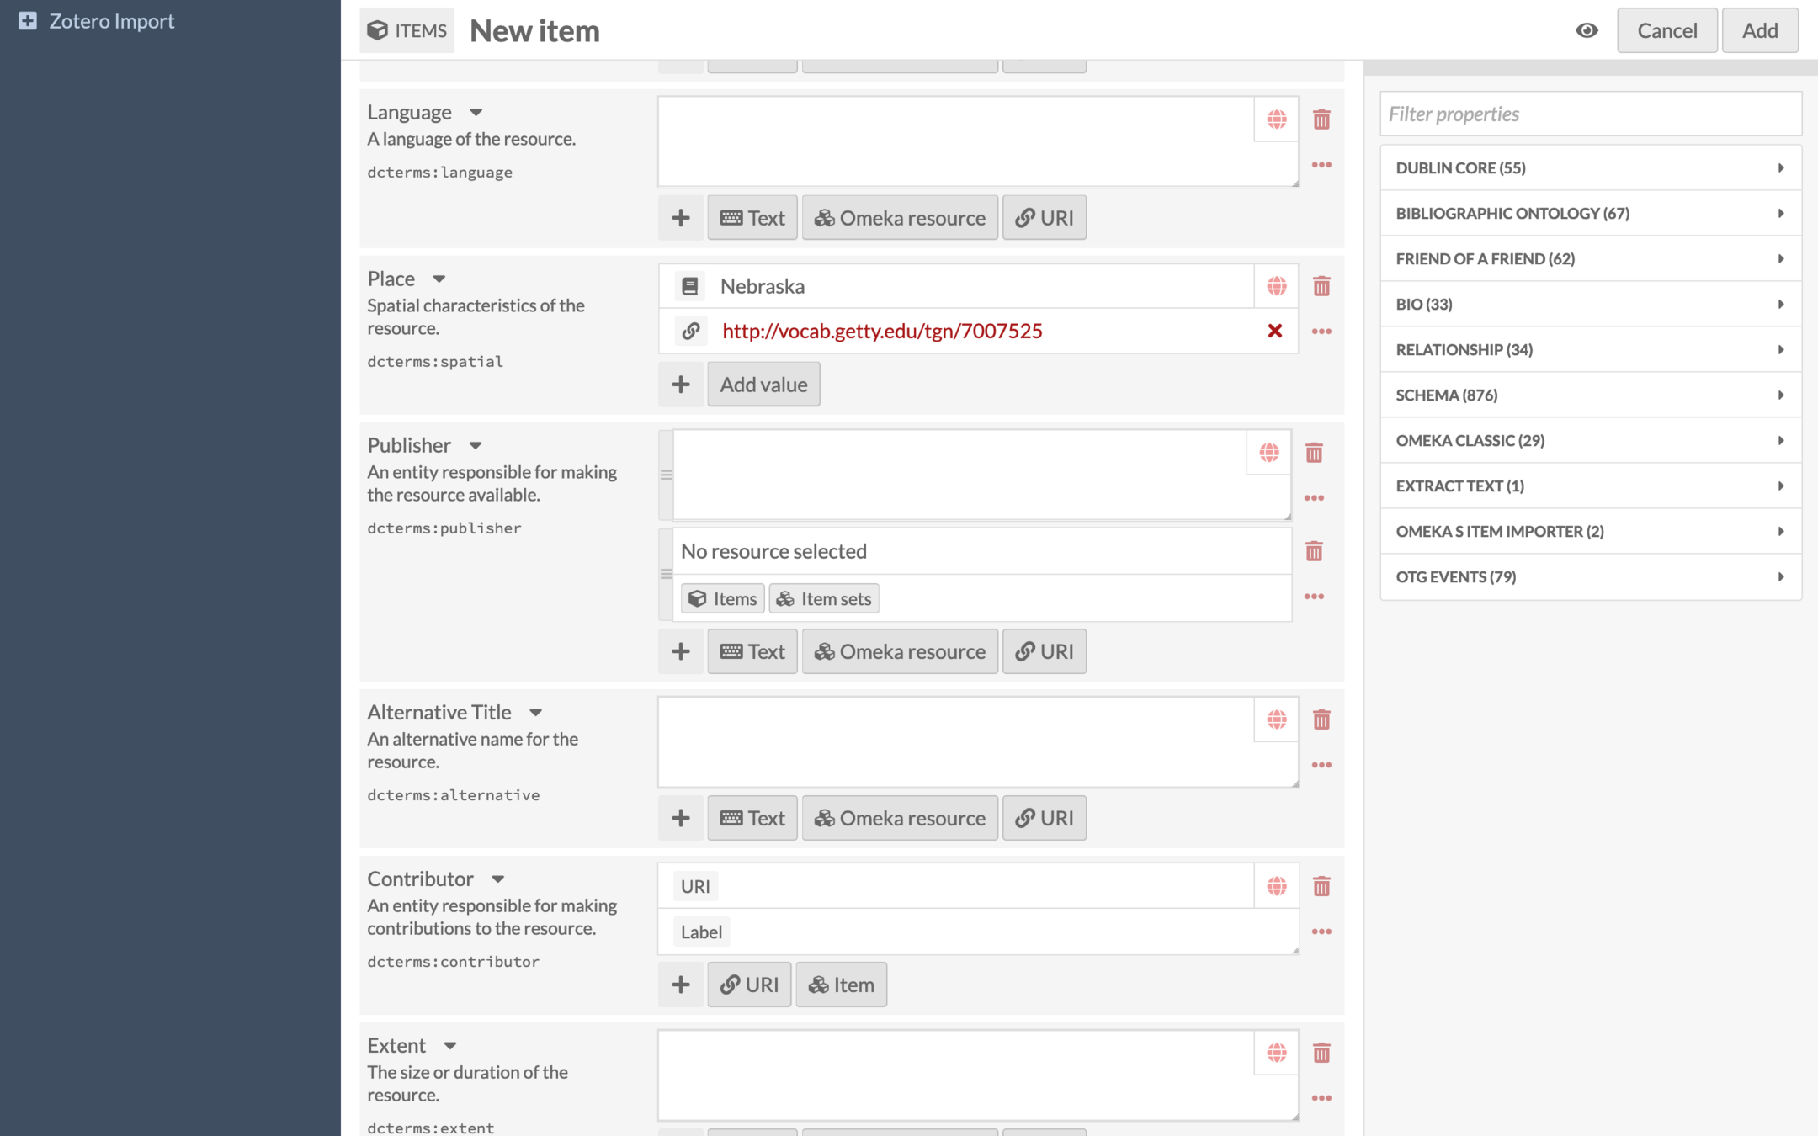This screenshot has height=1136, width=1818.
Task: Expand the Schema (876) vocabulary
Action: click(x=1589, y=395)
